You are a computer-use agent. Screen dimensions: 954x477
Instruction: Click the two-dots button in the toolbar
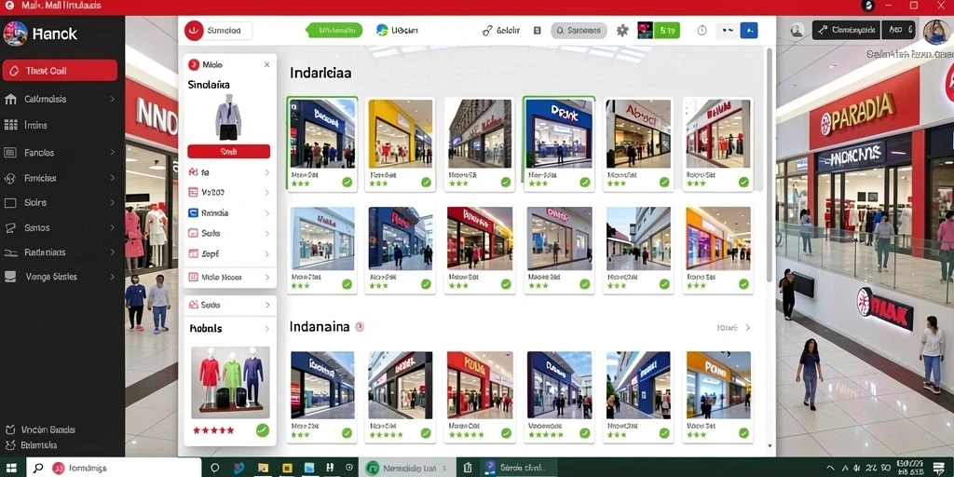pos(727,31)
